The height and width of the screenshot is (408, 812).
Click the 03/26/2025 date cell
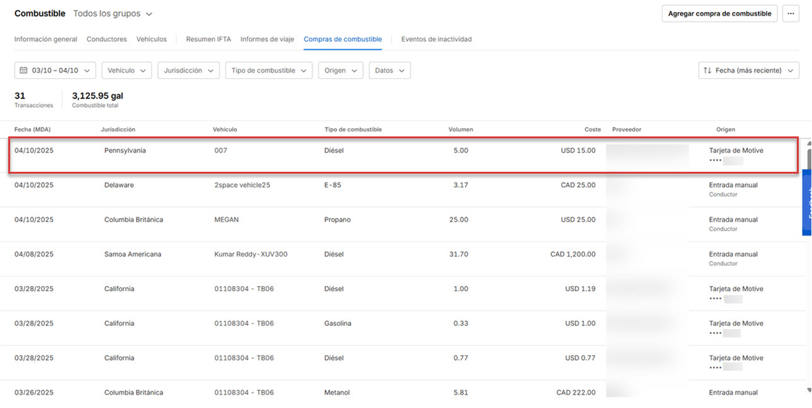pos(34,392)
